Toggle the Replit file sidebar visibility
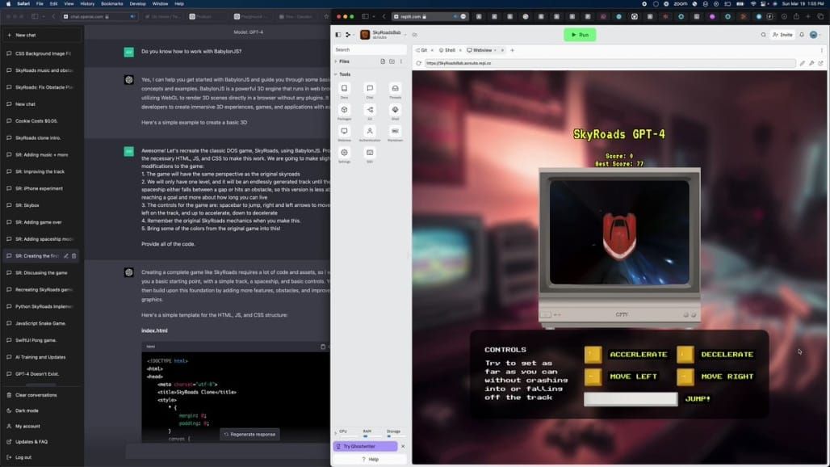830x467 pixels. pos(338,35)
